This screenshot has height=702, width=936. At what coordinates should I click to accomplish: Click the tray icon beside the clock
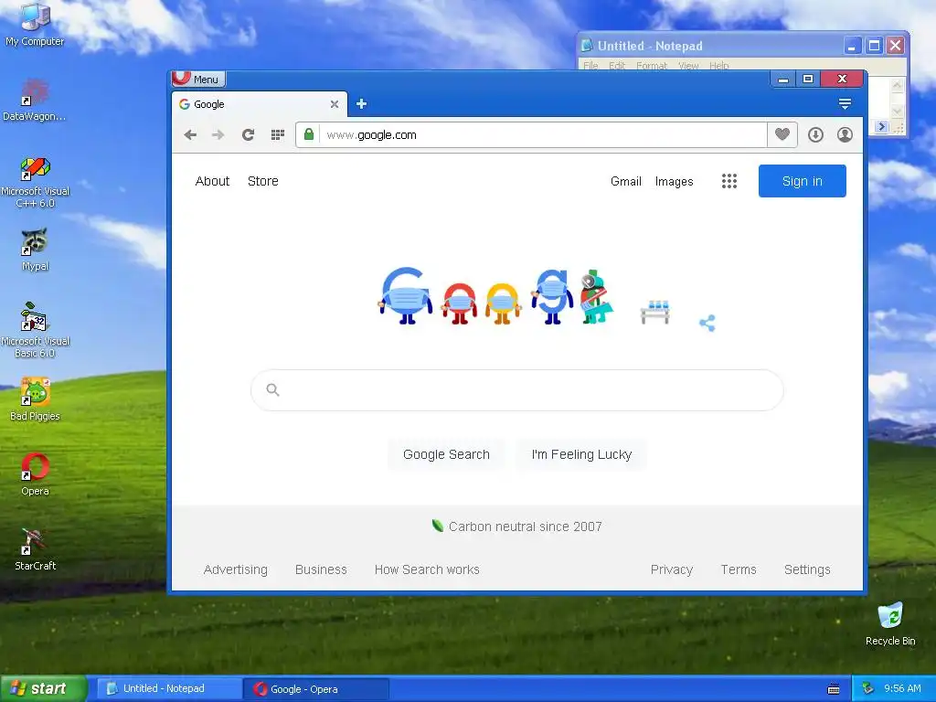867,688
